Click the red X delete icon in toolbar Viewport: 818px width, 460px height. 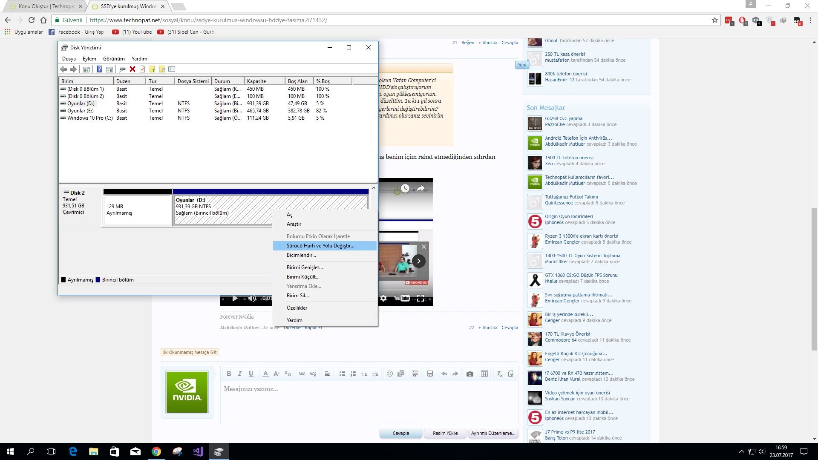click(x=132, y=69)
